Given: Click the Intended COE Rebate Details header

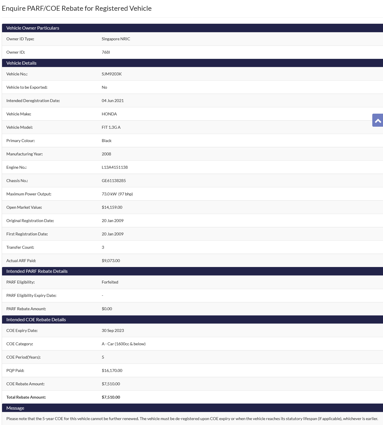Looking at the screenshot, I should click(36, 320).
